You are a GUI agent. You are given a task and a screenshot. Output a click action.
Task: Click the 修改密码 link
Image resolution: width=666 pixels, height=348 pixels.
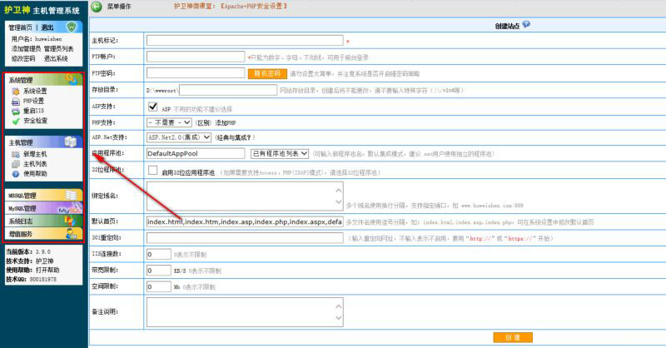[x=23, y=58]
